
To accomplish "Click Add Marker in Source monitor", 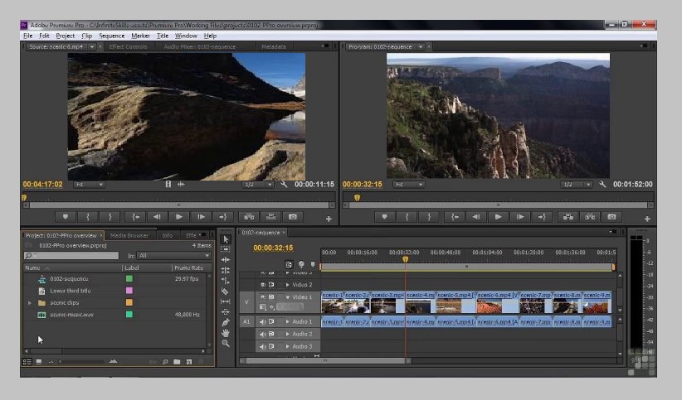I will [66, 217].
